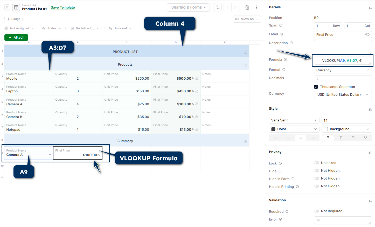Expand the USD currency dropdown
Screen dimensions: 375x227
[343, 95]
